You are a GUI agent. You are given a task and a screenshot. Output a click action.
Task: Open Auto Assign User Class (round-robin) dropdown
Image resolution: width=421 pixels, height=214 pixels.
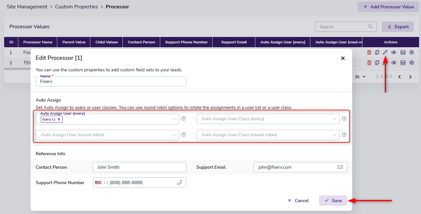(334, 135)
